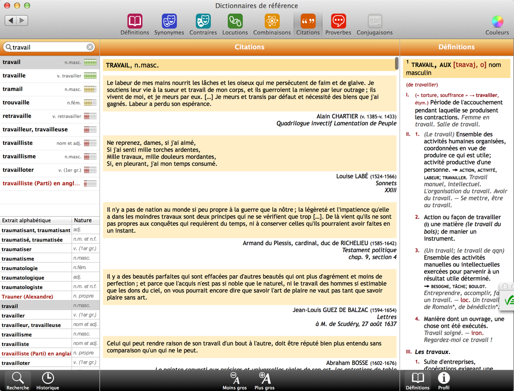Increase text size with Plus gros

click(264, 381)
